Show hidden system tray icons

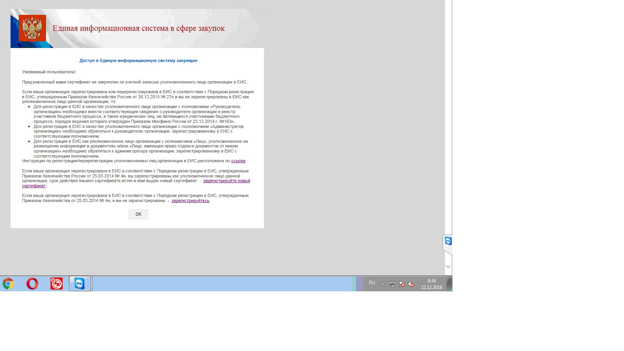coord(383,284)
